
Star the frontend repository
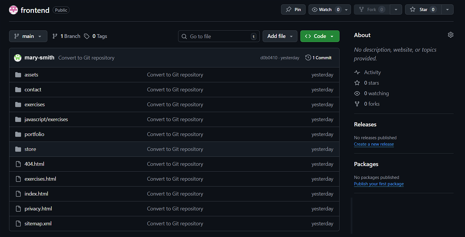pos(423,10)
